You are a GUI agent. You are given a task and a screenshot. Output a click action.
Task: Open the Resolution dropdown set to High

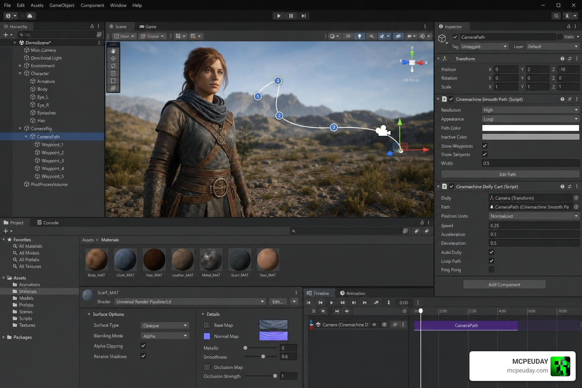[530, 110]
